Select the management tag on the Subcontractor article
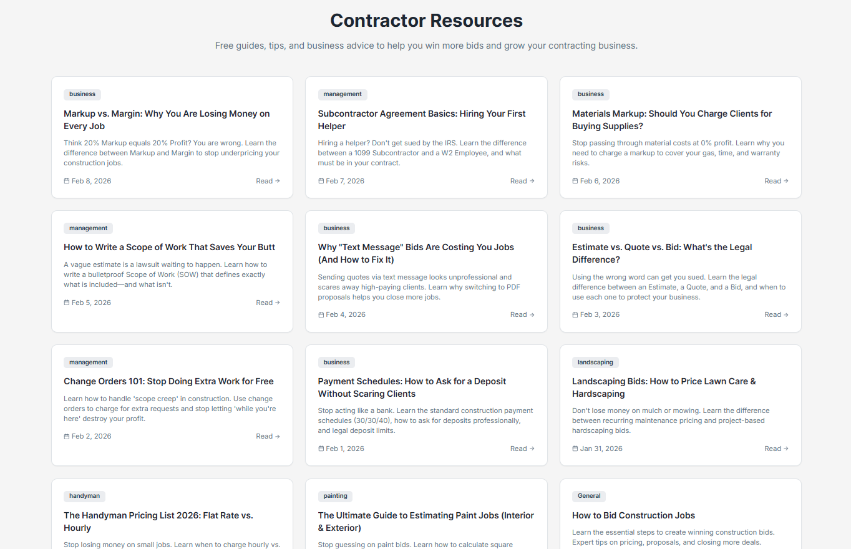Screen dimensions: 851x549 click(x=343, y=94)
